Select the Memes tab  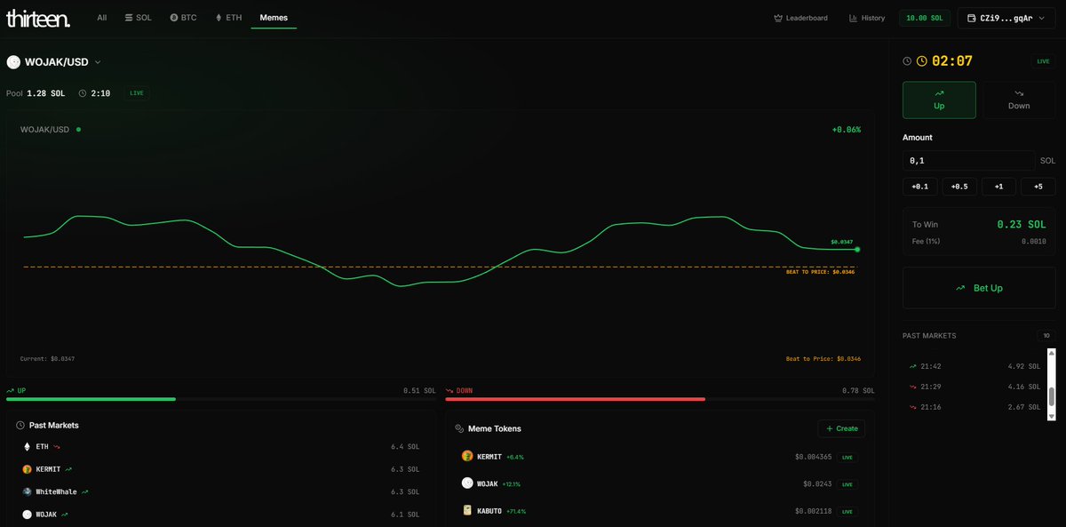coord(274,18)
